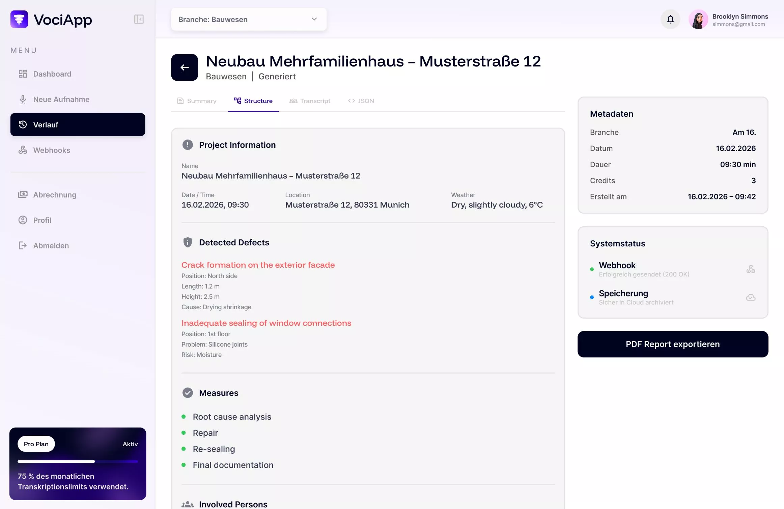The height and width of the screenshot is (509, 784).
Task: Click the VociApp logo icon
Action: tap(19, 19)
